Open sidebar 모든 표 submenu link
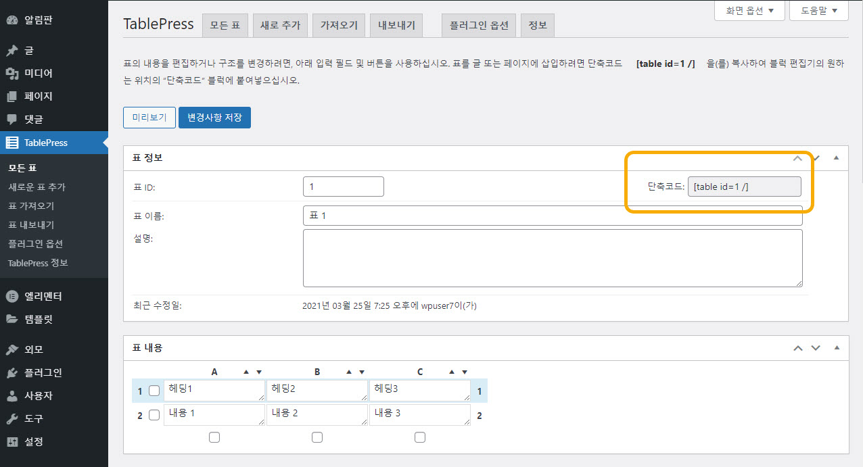 click(x=22, y=168)
